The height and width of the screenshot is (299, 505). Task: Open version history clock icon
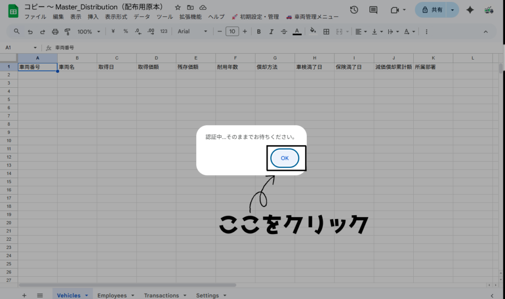pyautogui.click(x=354, y=10)
